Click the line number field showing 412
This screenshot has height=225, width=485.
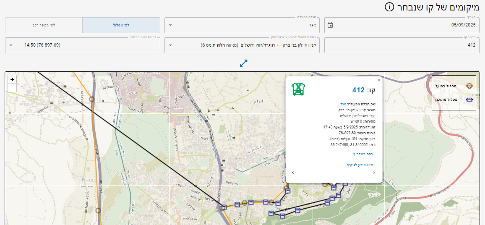[402, 45]
